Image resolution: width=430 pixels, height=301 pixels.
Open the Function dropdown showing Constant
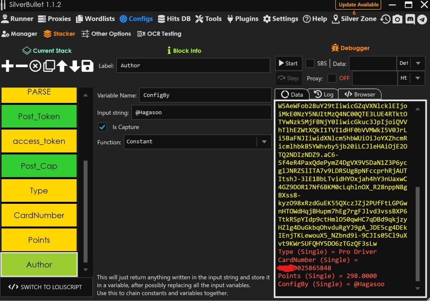[264, 142]
